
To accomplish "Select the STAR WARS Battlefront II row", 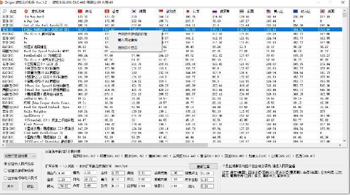I will coord(171,133).
